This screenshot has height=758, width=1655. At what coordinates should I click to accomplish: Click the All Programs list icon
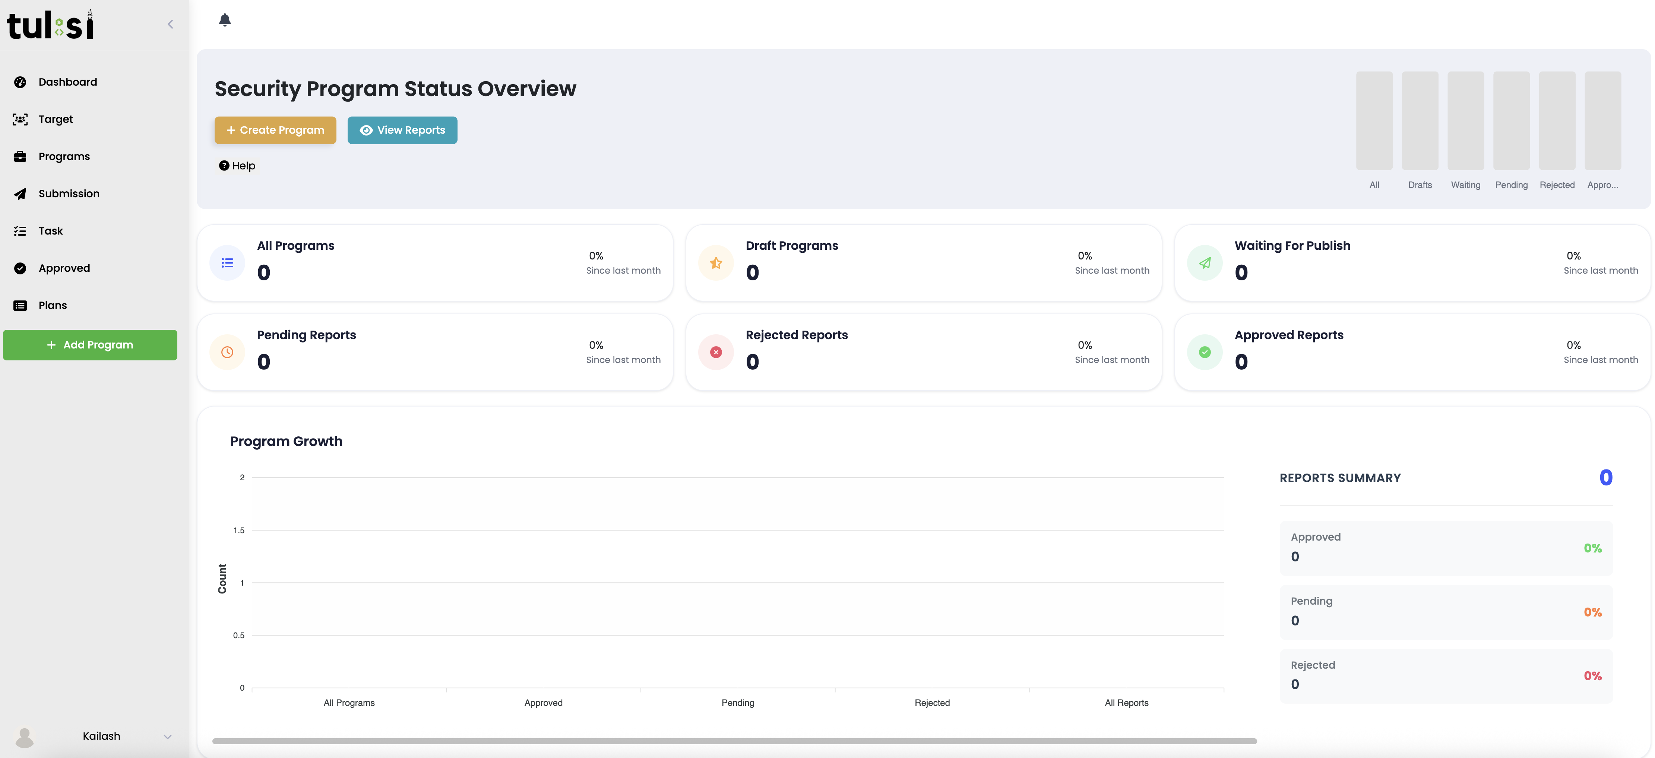pyautogui.click(x=227, y=262)
